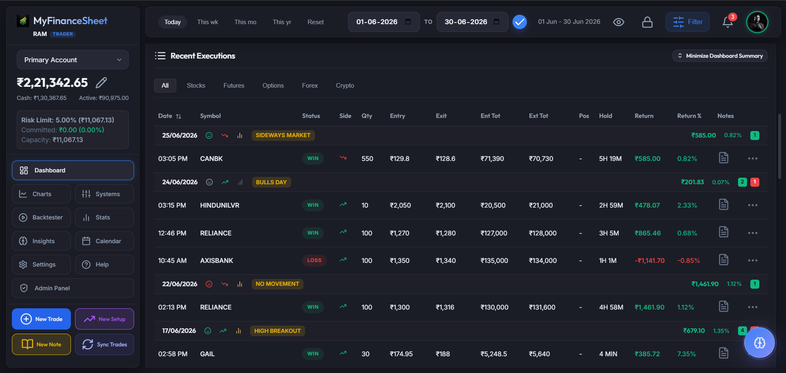786x373 pixels.
Task: Create a New Setup
Action: tap(105, 319)
